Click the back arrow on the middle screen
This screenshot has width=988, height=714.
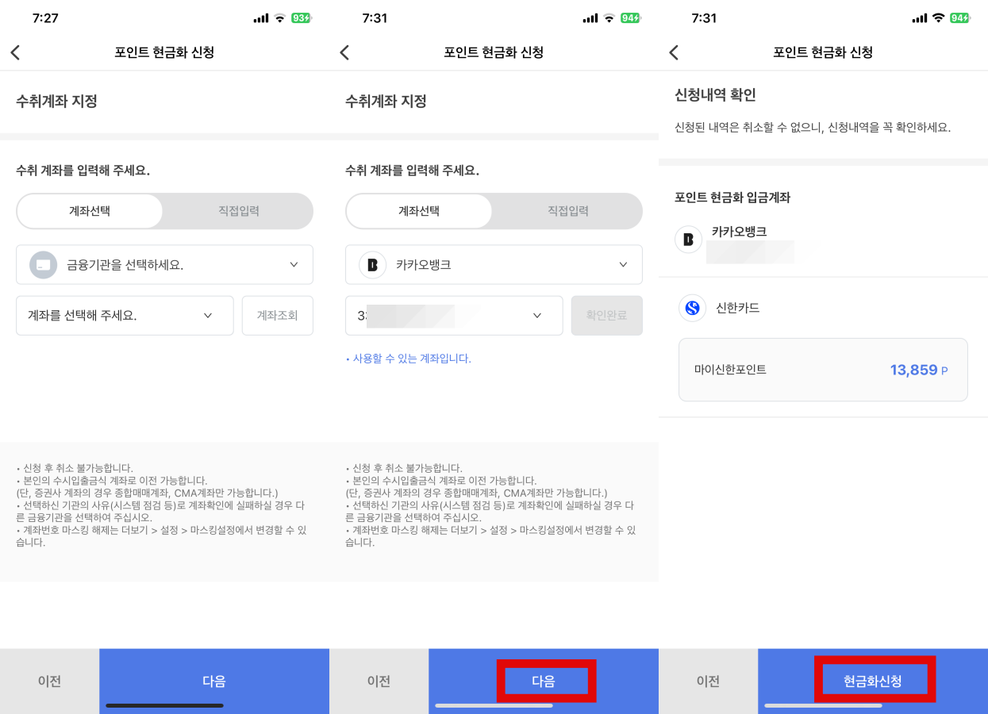pyautogui.click(x=345, y=52)
